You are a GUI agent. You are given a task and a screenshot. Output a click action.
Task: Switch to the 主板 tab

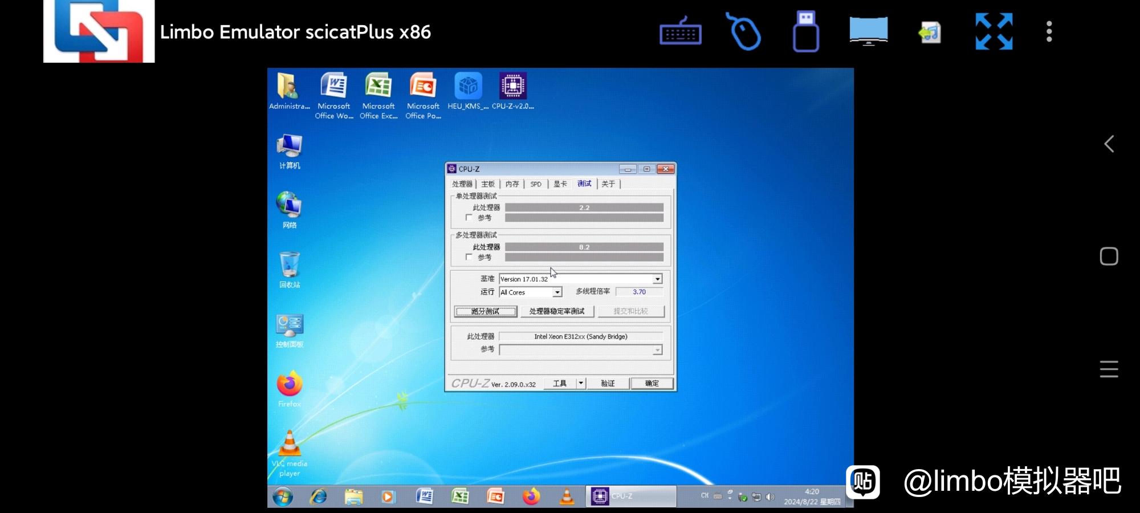(x=488, y=184)
